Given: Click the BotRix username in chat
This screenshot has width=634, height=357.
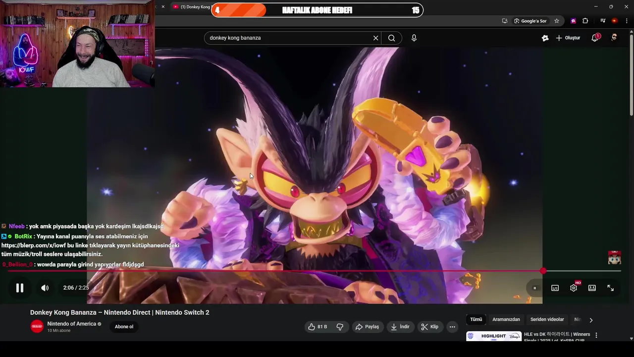Looking at the screenshot, I should [23, 237].
